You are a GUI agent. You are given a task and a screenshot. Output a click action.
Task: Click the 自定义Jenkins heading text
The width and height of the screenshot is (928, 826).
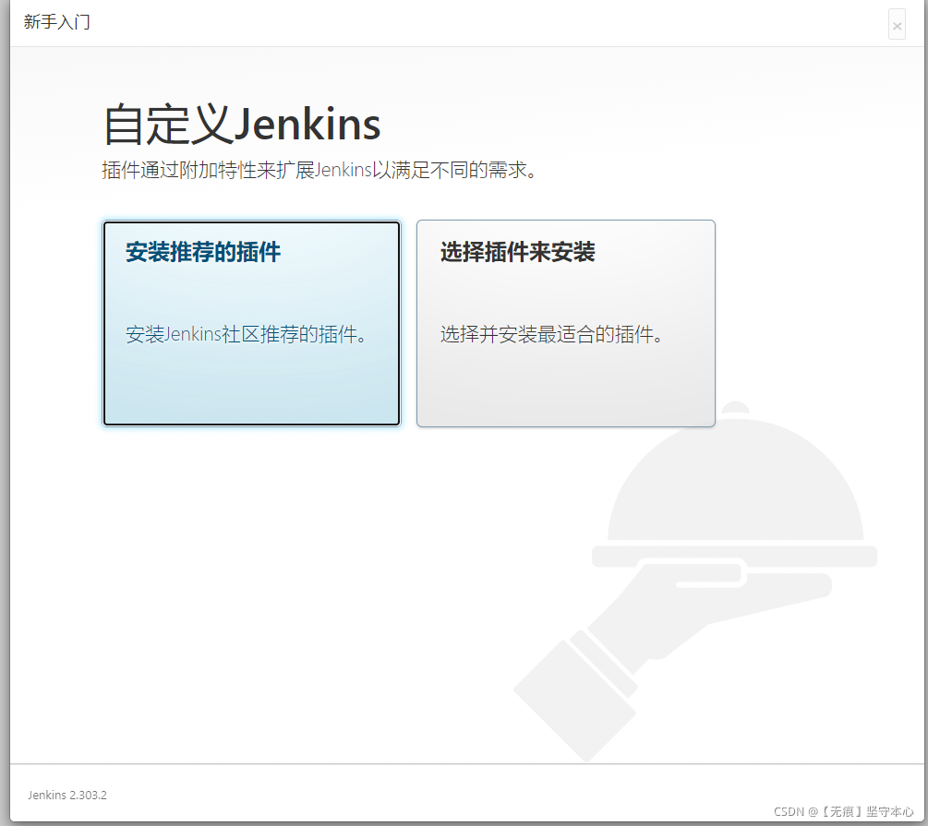click(242, 125)
